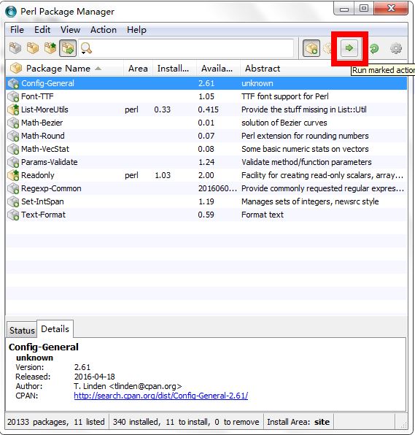Click the Regexp-Common package icon
Image resolution: width=415 pixels, height=435 pixels.
[13, 188]
